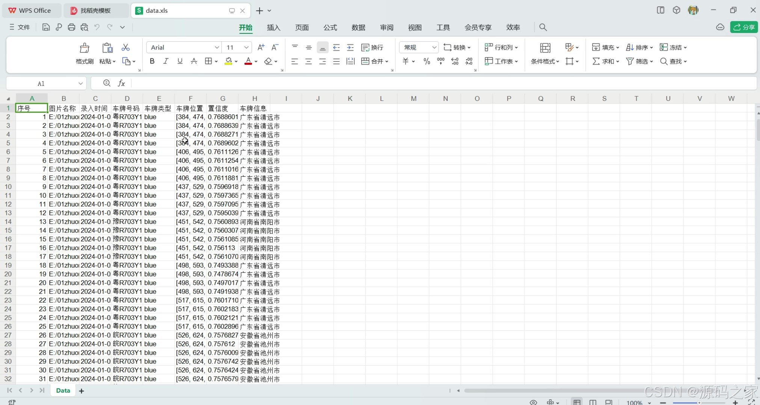This screenshot has height=405, width=760.
Task: Click the percent style icon
Action: (427, 61)
